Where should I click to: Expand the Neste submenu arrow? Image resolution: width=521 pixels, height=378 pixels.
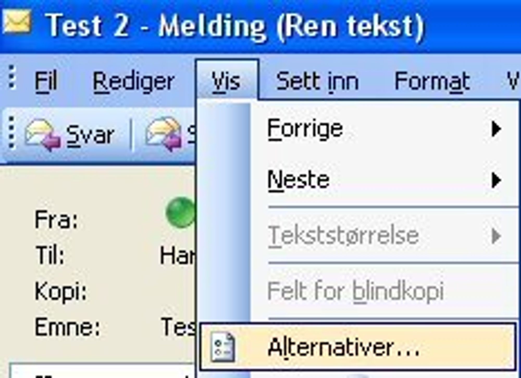[x=496, y=180]
